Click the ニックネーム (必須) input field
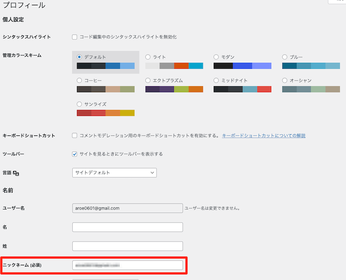 (128, 265)
